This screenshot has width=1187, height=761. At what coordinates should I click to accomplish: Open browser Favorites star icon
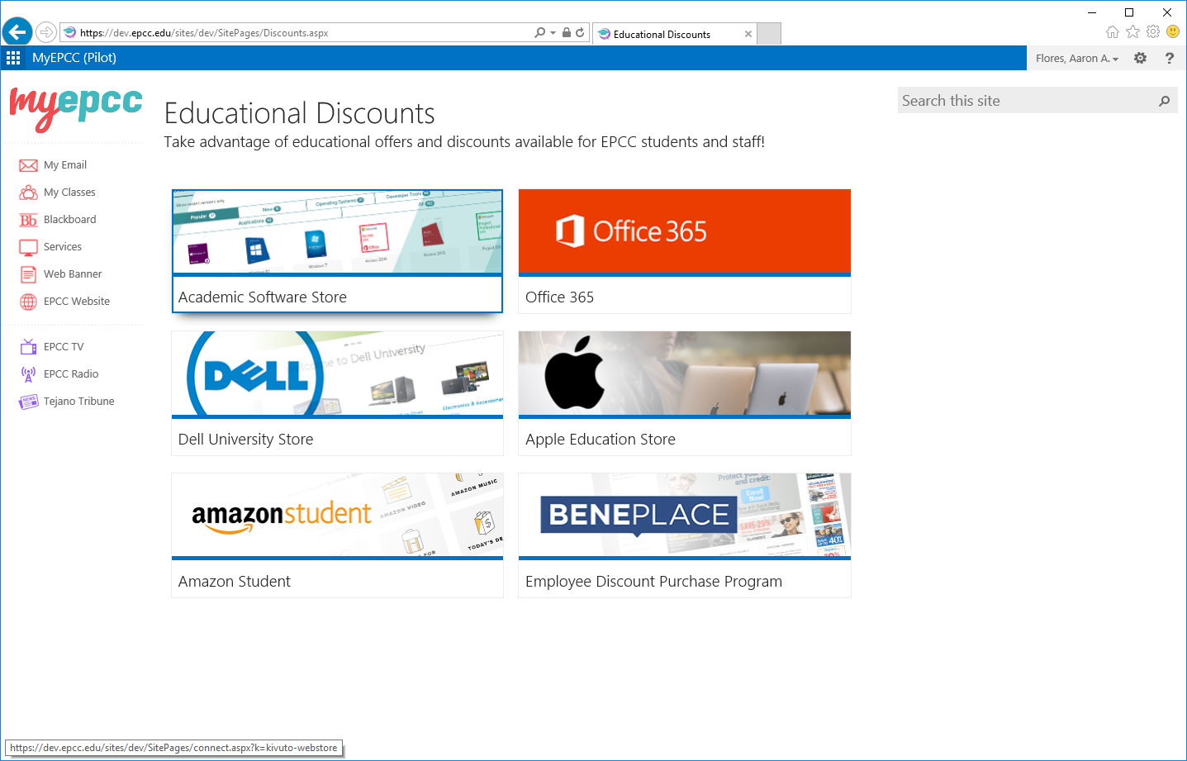tap(1132, 32)
